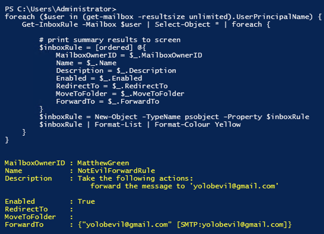The image size is (324, 234).
Task: Click the RedirectTo = $_.RedirectTo line
Action: (112, 86)
